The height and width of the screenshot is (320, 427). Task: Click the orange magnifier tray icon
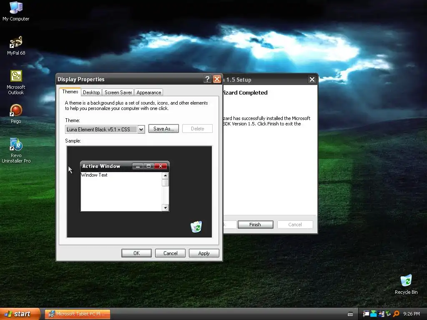396,314
